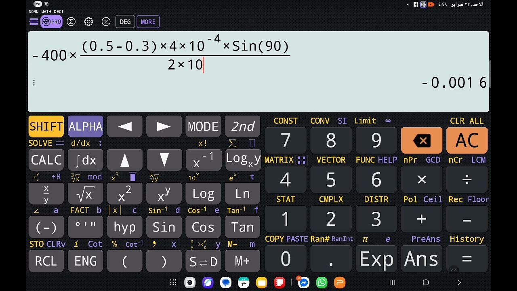Open Messenger from the taskbar
Screen dimensions: 517x291
304,283
